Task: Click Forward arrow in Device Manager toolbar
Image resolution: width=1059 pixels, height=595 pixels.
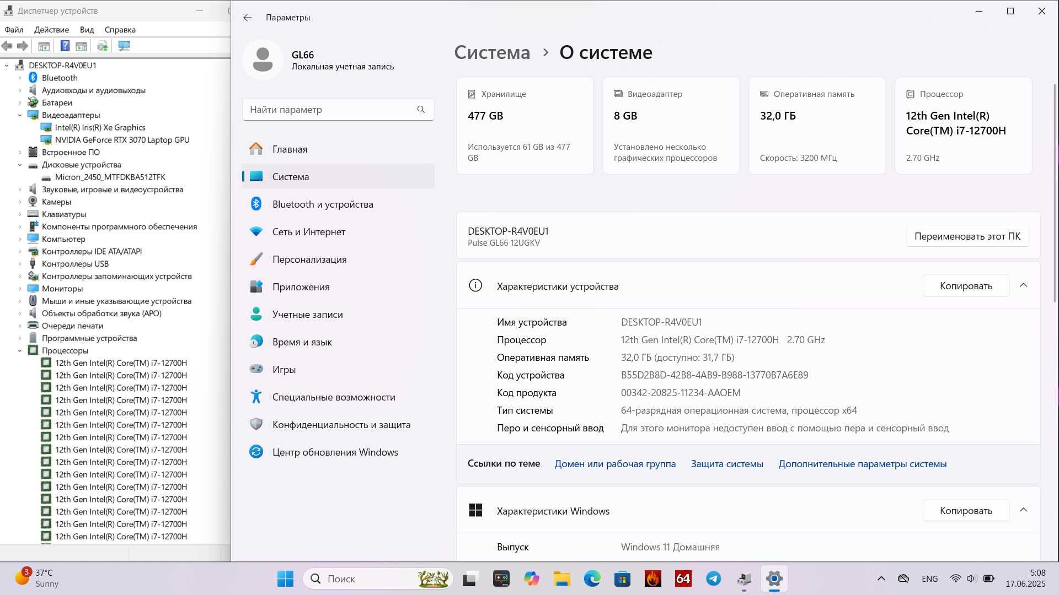Action: coord(23,46)
